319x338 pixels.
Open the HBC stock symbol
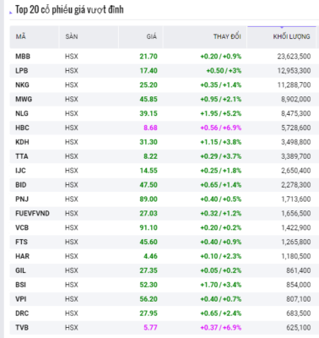[22, 128]
